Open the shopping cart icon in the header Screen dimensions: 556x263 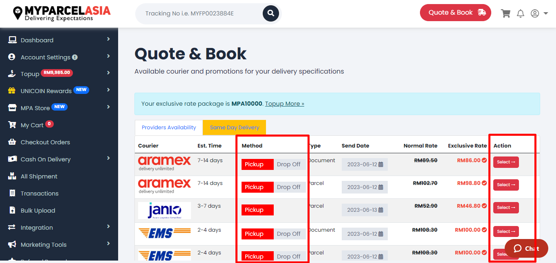click(505, 13)
